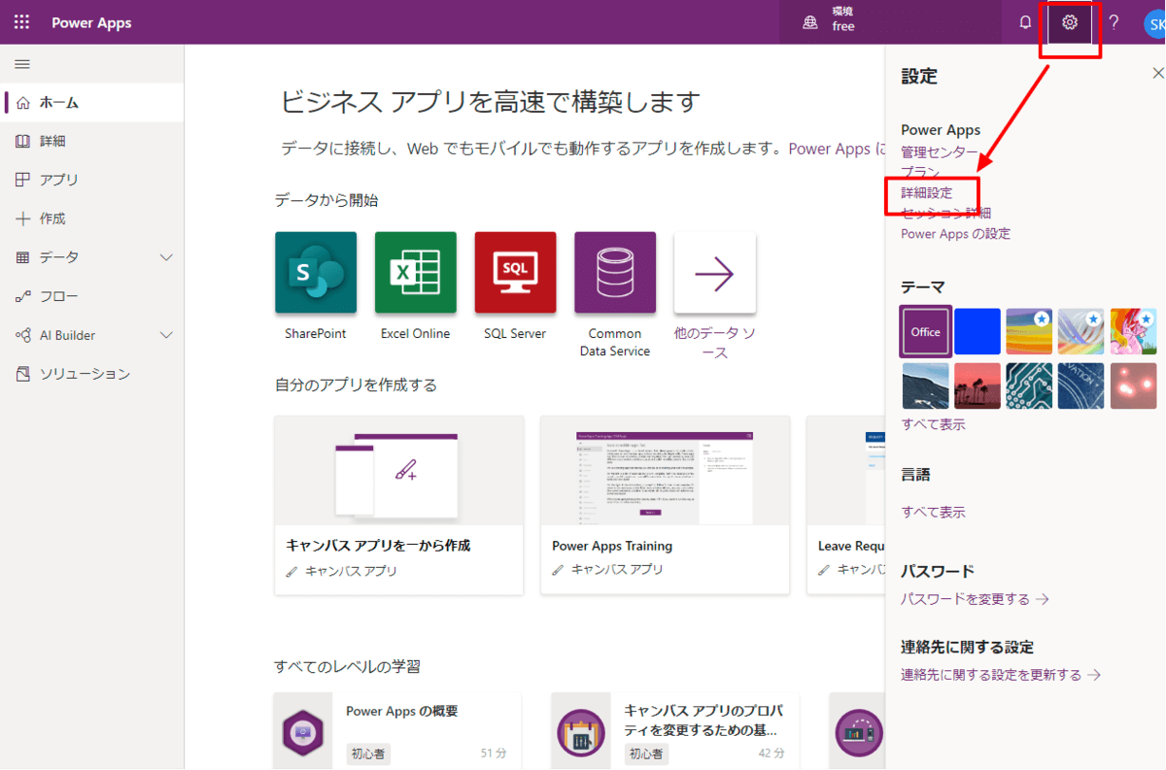Select the Excel Online data source icon

tap(416, 273)
